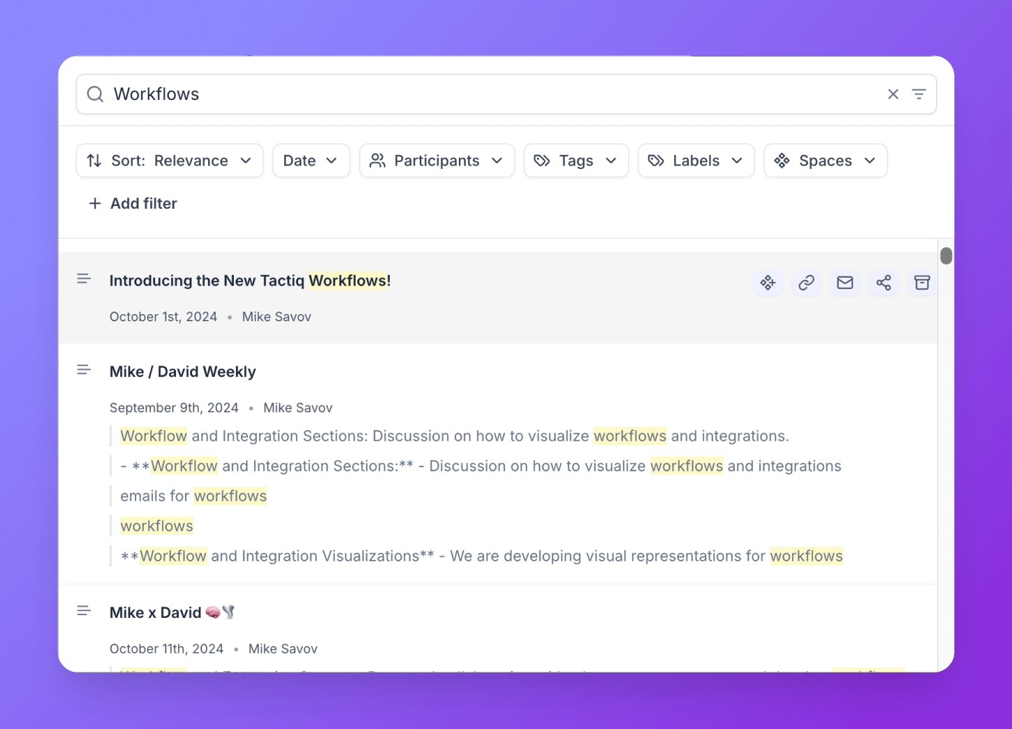Click 'Mike Savov' under Mike / David Weekly
The image size is (1012, 729).
(x=298, y=408)
